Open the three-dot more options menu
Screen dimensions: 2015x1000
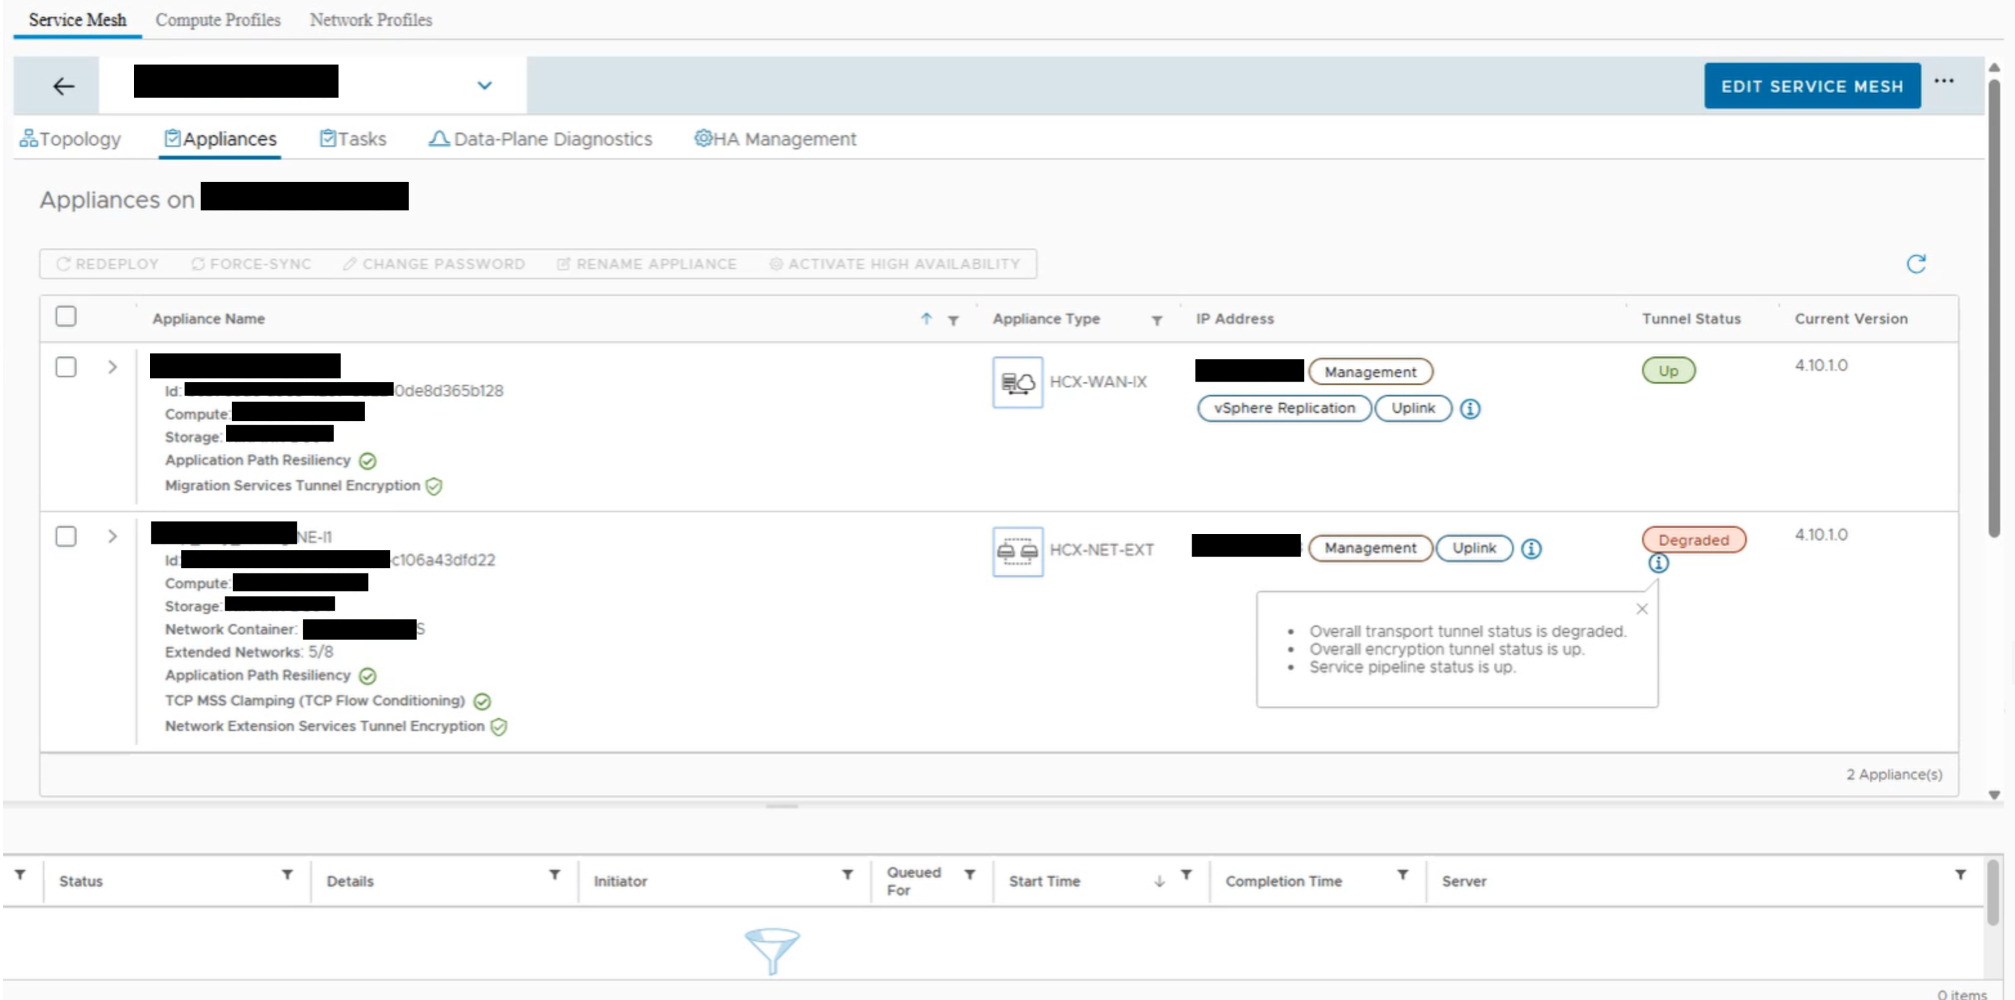point(1944,81)
